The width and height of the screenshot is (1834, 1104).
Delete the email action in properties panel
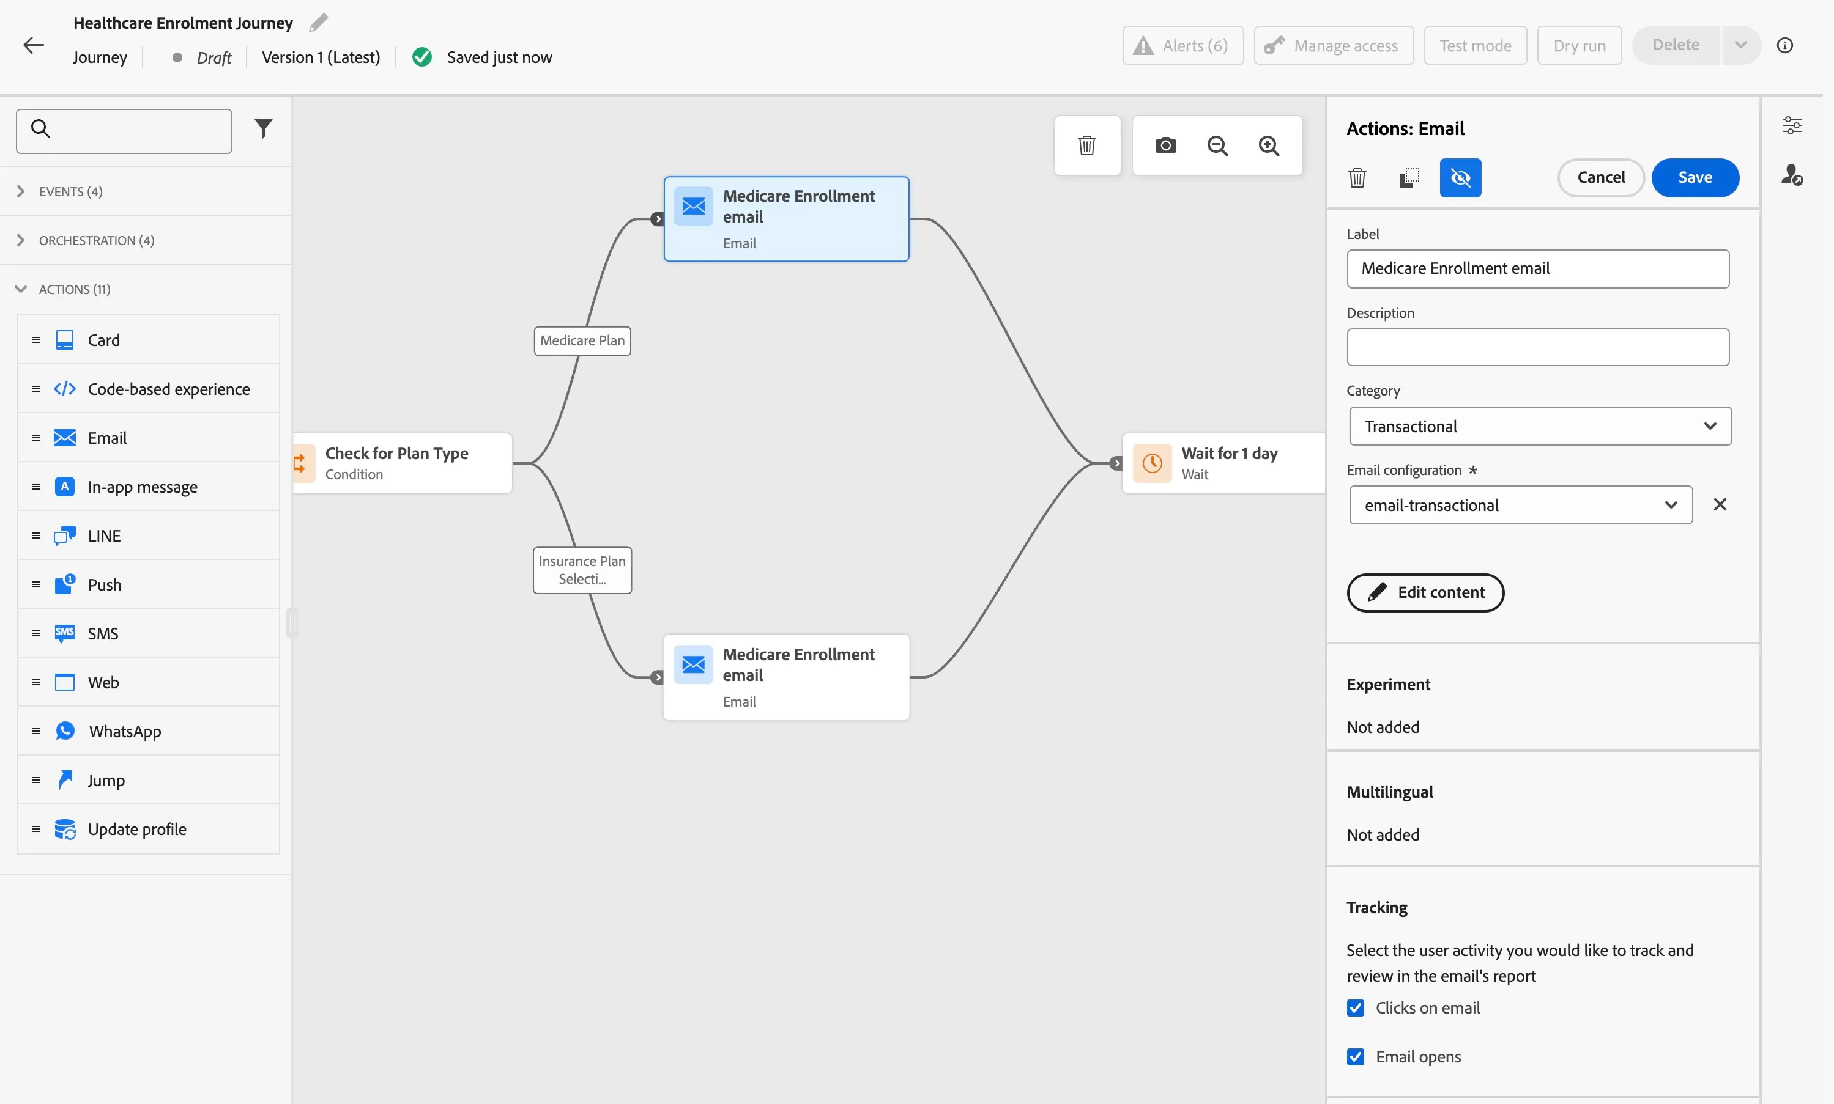tap(1357, 178)
